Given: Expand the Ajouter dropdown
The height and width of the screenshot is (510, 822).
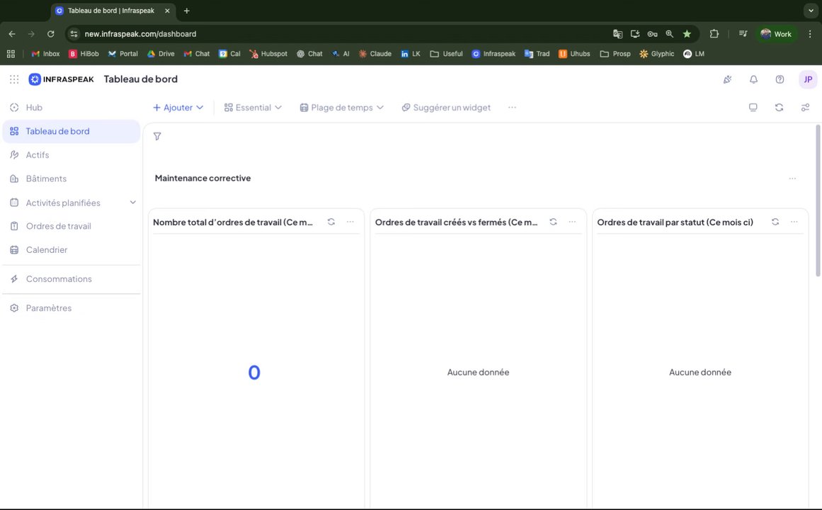Looking at the screenshot, I should (x=178, y=108).
